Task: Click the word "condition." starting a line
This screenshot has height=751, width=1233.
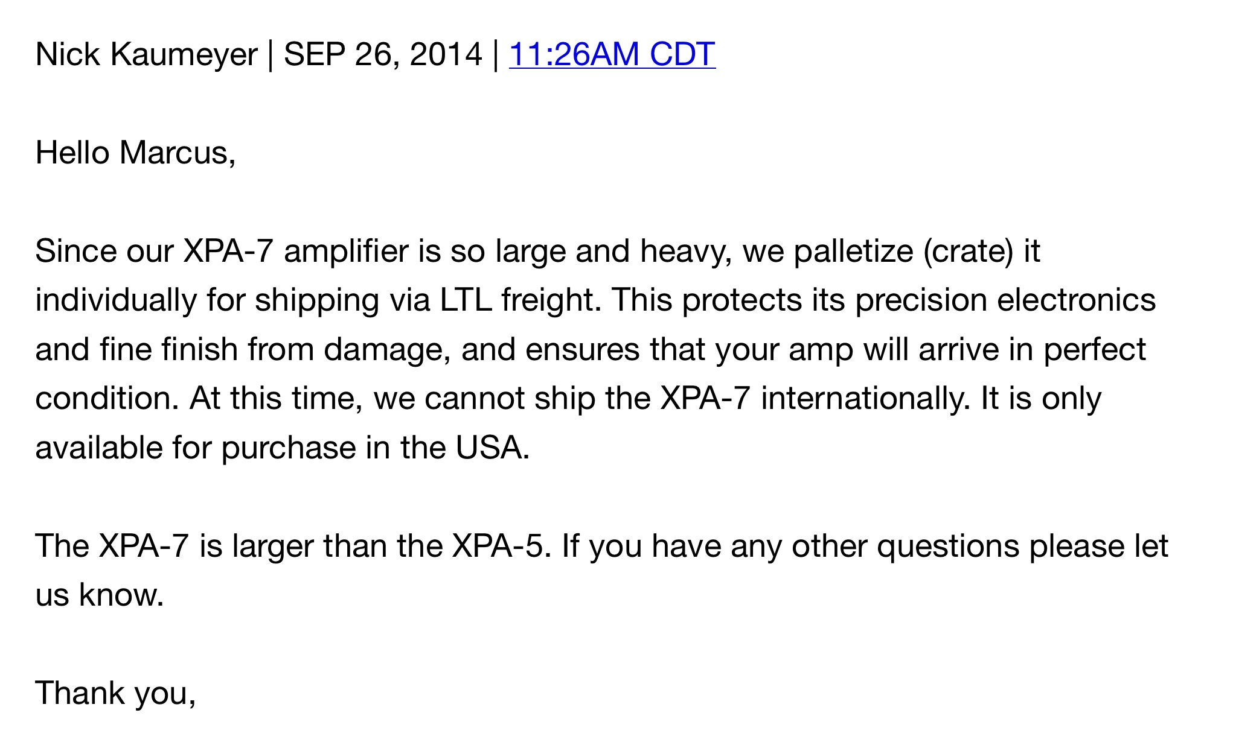Action: 107,399
